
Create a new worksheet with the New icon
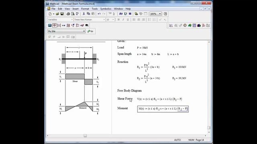click(x=50, y=14)
